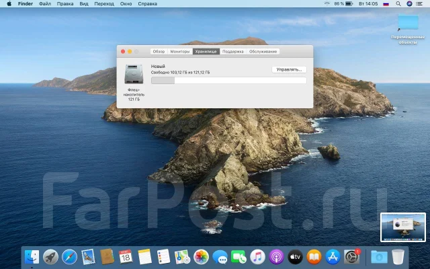430x269 pixels.
Task: Select Перемещенные объекты desktop folder
Action: point(408,30)
